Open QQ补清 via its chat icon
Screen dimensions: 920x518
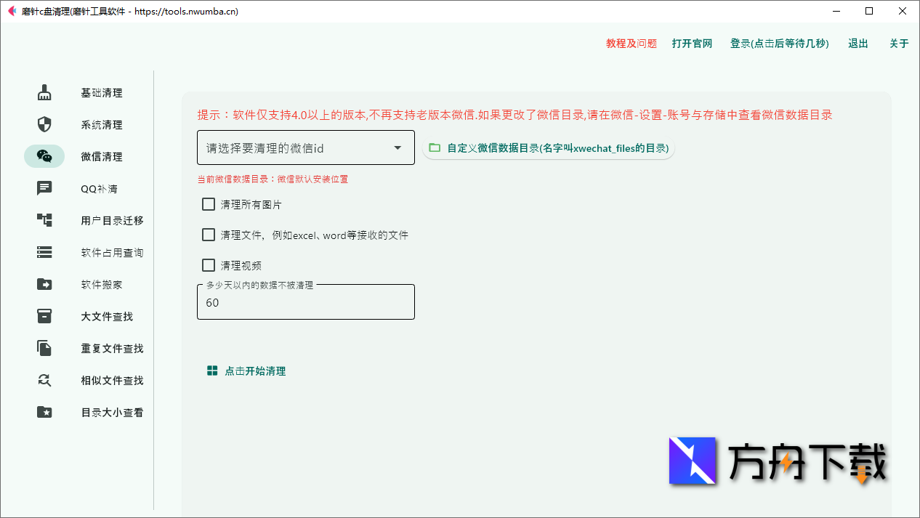point(44,188)
